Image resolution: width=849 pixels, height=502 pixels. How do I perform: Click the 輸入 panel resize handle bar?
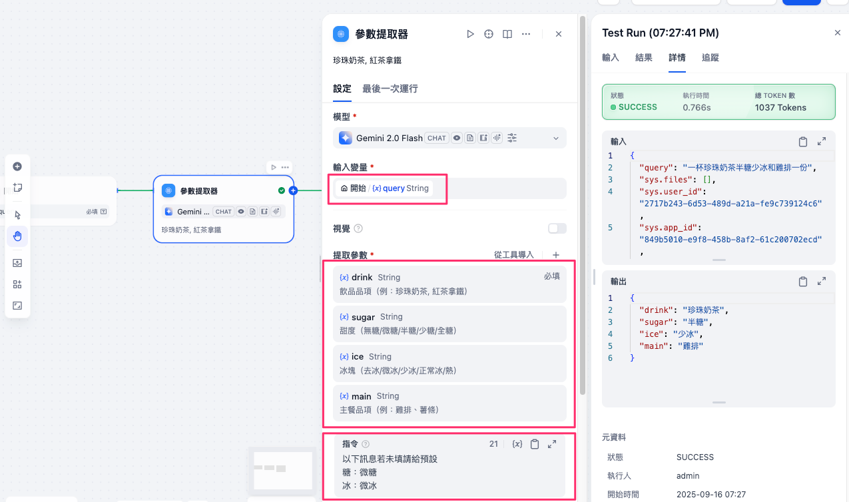[x=718, y=260]
